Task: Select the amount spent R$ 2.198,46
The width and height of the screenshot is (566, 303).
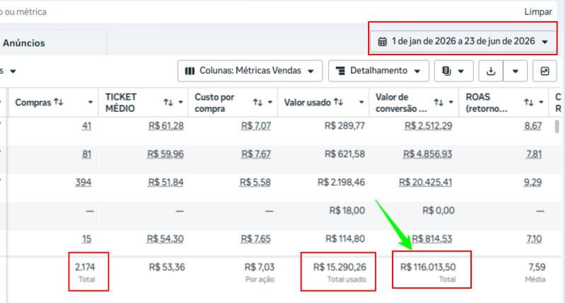Action: click(342, 183)
